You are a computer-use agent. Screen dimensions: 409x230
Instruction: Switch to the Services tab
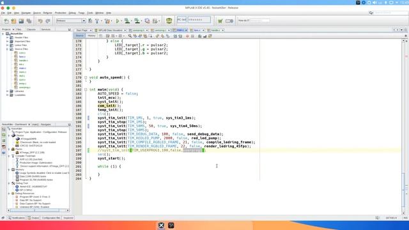pyautogui.click(x=46, y=29)
